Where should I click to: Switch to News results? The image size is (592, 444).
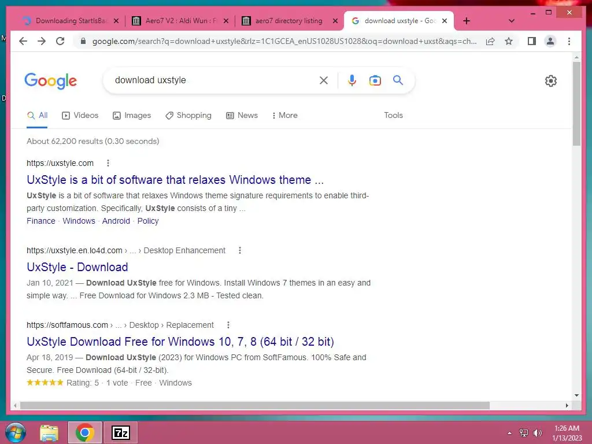click(242, 116)
